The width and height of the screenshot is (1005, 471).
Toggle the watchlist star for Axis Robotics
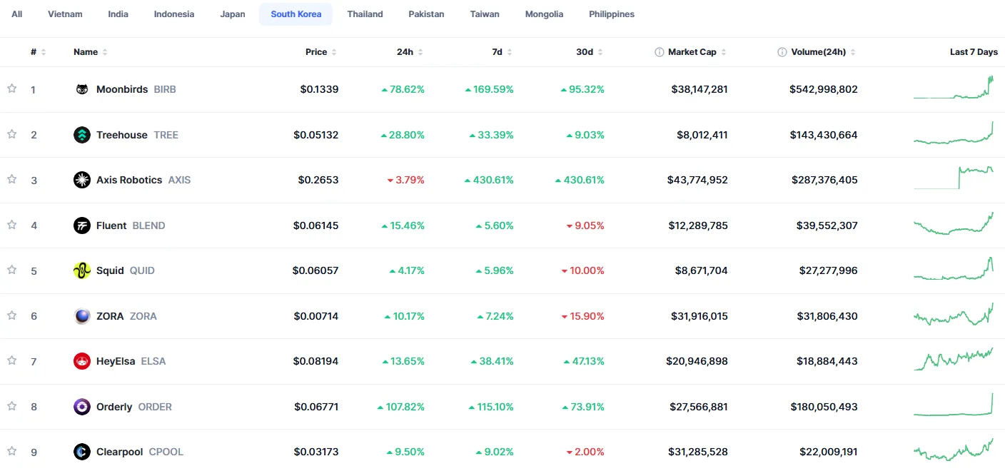(x=11, y=179)
